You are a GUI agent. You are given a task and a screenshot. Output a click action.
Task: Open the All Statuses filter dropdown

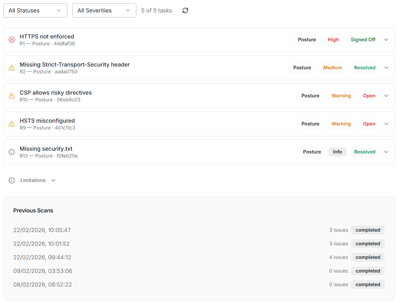click(x=35, y=10)
